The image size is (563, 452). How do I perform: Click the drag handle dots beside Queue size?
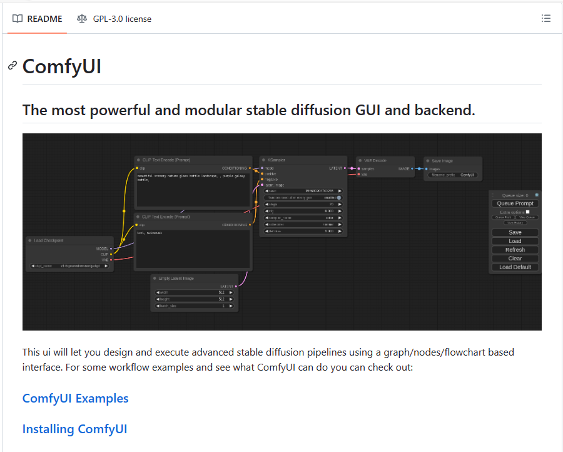click(493, 195)
